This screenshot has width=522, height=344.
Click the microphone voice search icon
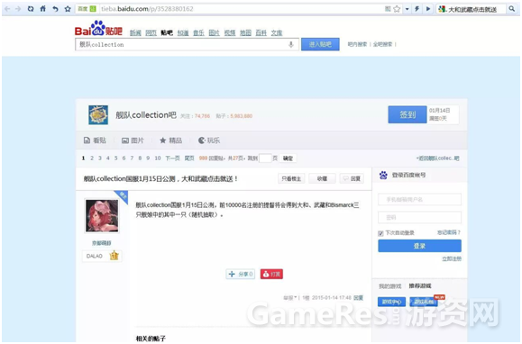click(291, 44)
